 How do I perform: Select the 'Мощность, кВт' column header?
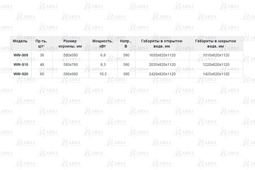click(103, 44)
